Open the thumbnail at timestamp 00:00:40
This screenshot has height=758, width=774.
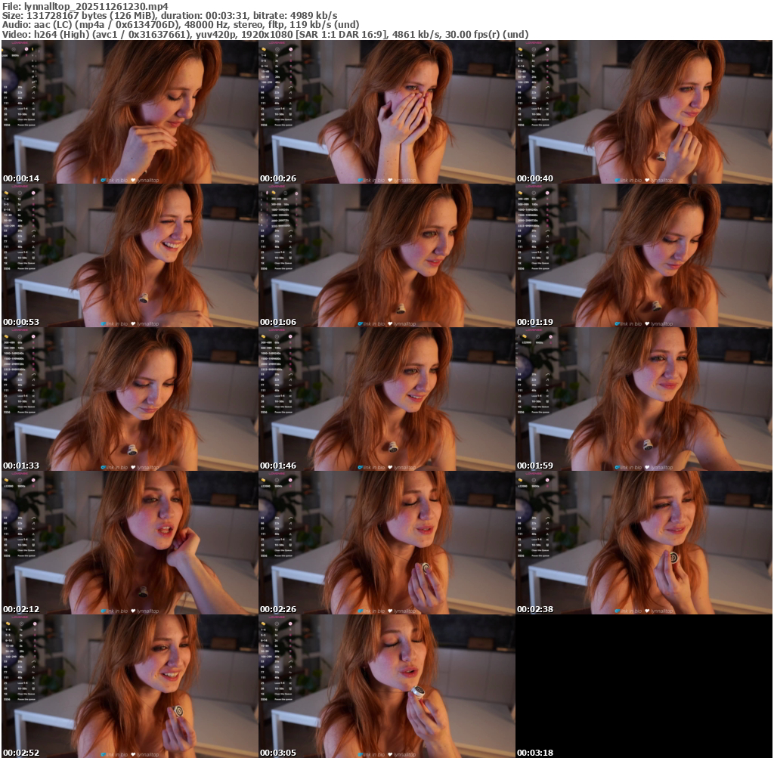coord(644,112)
